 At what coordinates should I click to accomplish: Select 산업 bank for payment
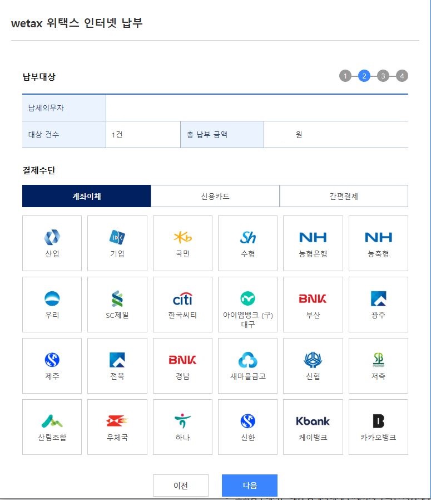[x=52, y=243]
